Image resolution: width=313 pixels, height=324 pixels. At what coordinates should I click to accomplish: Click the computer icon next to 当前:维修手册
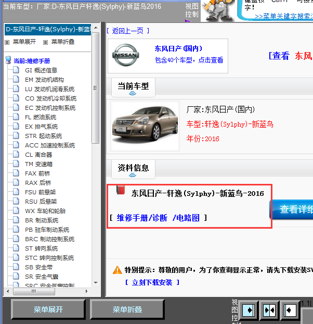8,60
